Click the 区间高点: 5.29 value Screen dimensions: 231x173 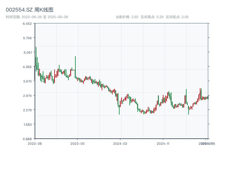(x=152, y=17)
